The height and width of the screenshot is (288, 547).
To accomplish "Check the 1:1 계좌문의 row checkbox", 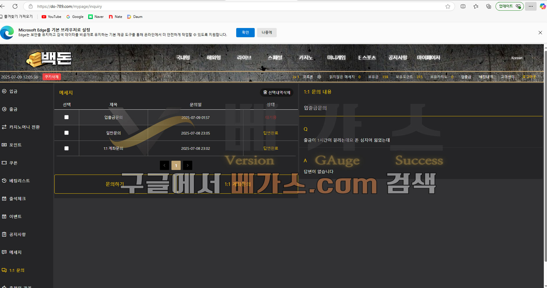I will [x=66, y=148].
